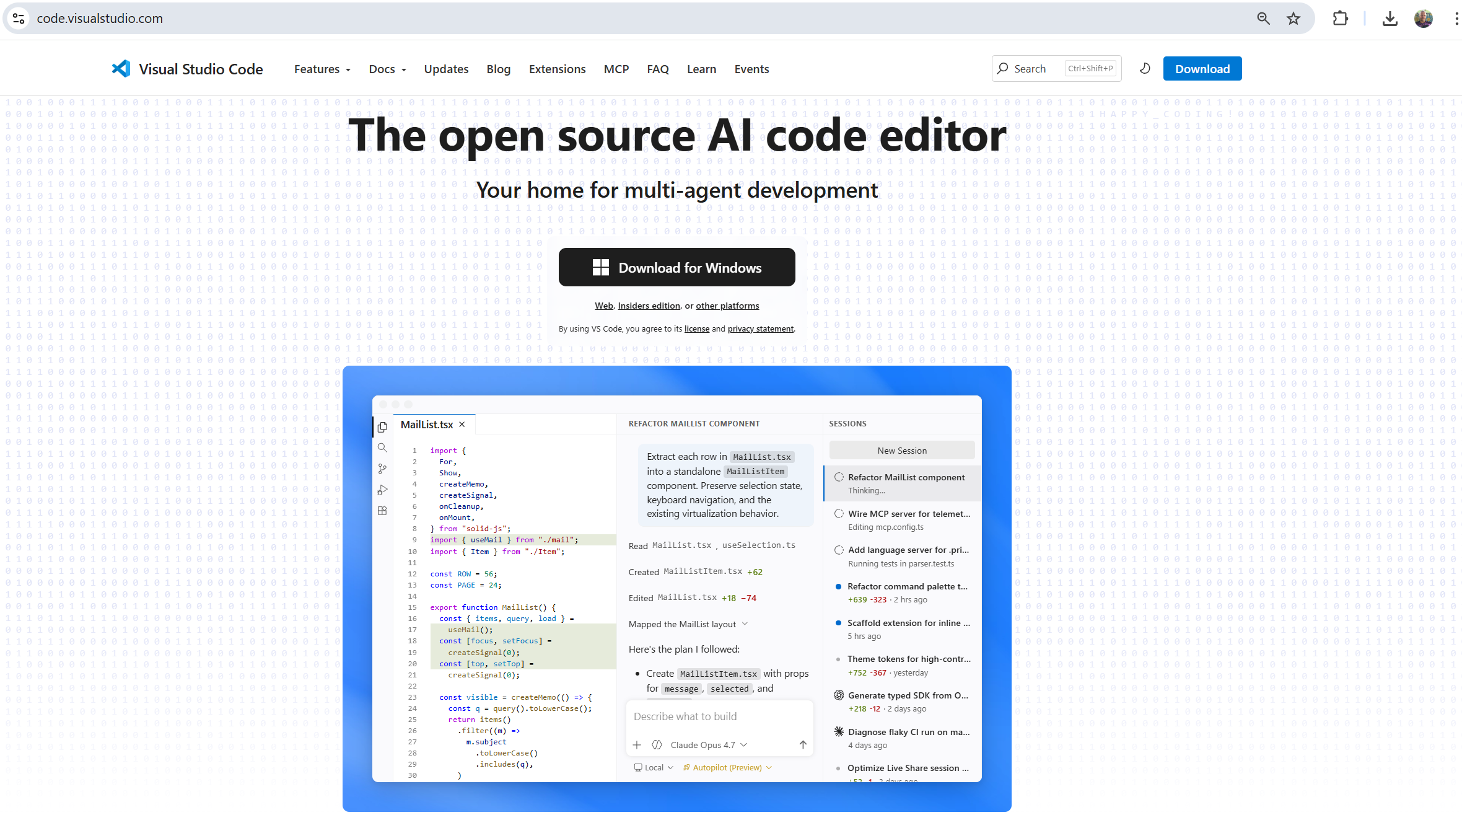Viewport: 1462px width, 815px height.
Task: Open the browser three-dot menu
Action: coord(1456,19)
